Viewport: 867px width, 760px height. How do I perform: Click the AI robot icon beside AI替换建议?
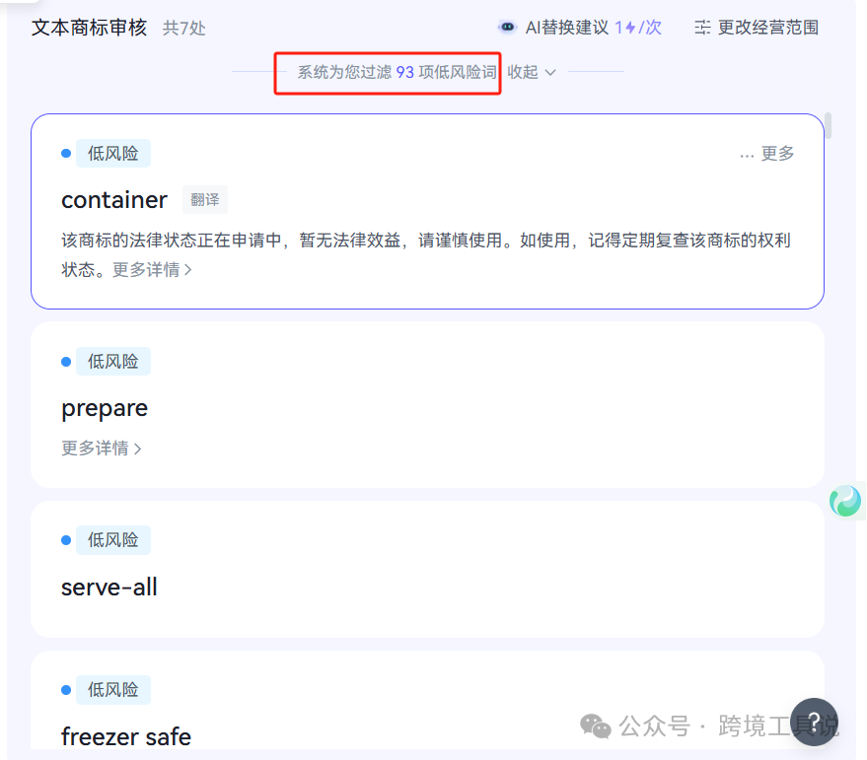(507, 27)
